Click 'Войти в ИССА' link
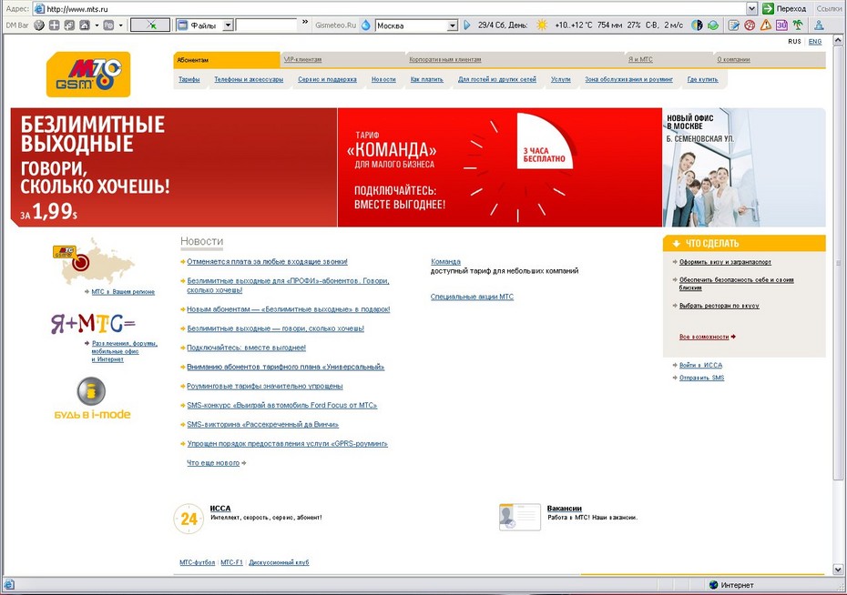Image resolution: width=847 pixels, height=595 pixels. (x=700, y=365)
